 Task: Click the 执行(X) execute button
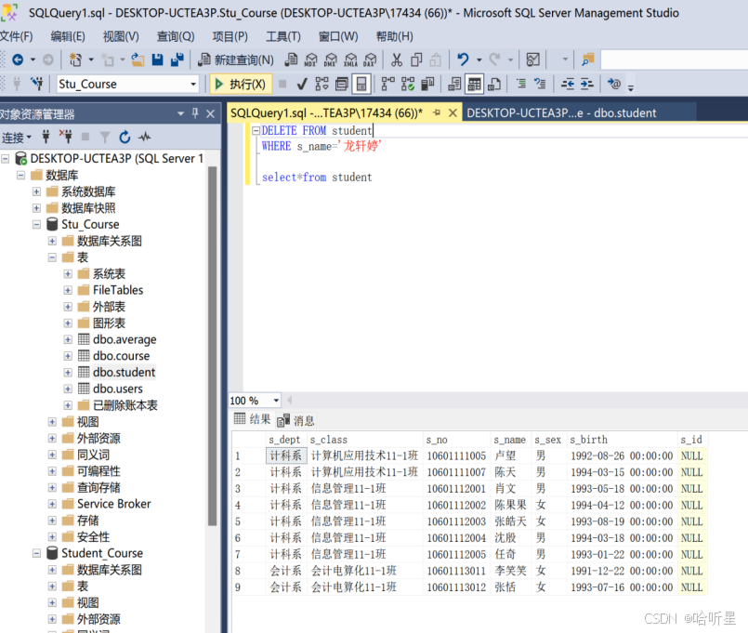241,84
